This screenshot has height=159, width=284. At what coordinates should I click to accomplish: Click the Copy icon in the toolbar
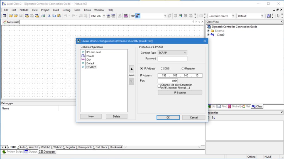(x=54, y=16)
